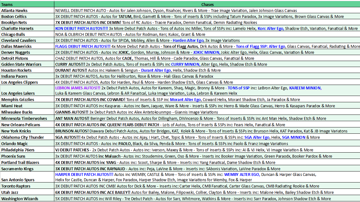Select the 3X DEBUT PATCH AUTOS INC CMB cell
The image size is (360, 202).
point(207,186)
